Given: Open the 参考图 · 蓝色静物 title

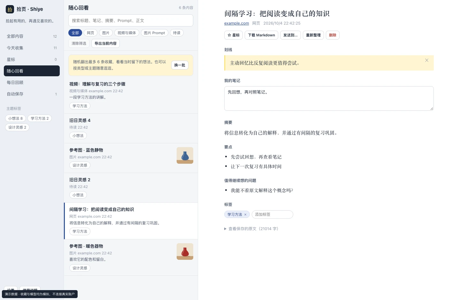Looking at the screenshot, I should 86,150.
